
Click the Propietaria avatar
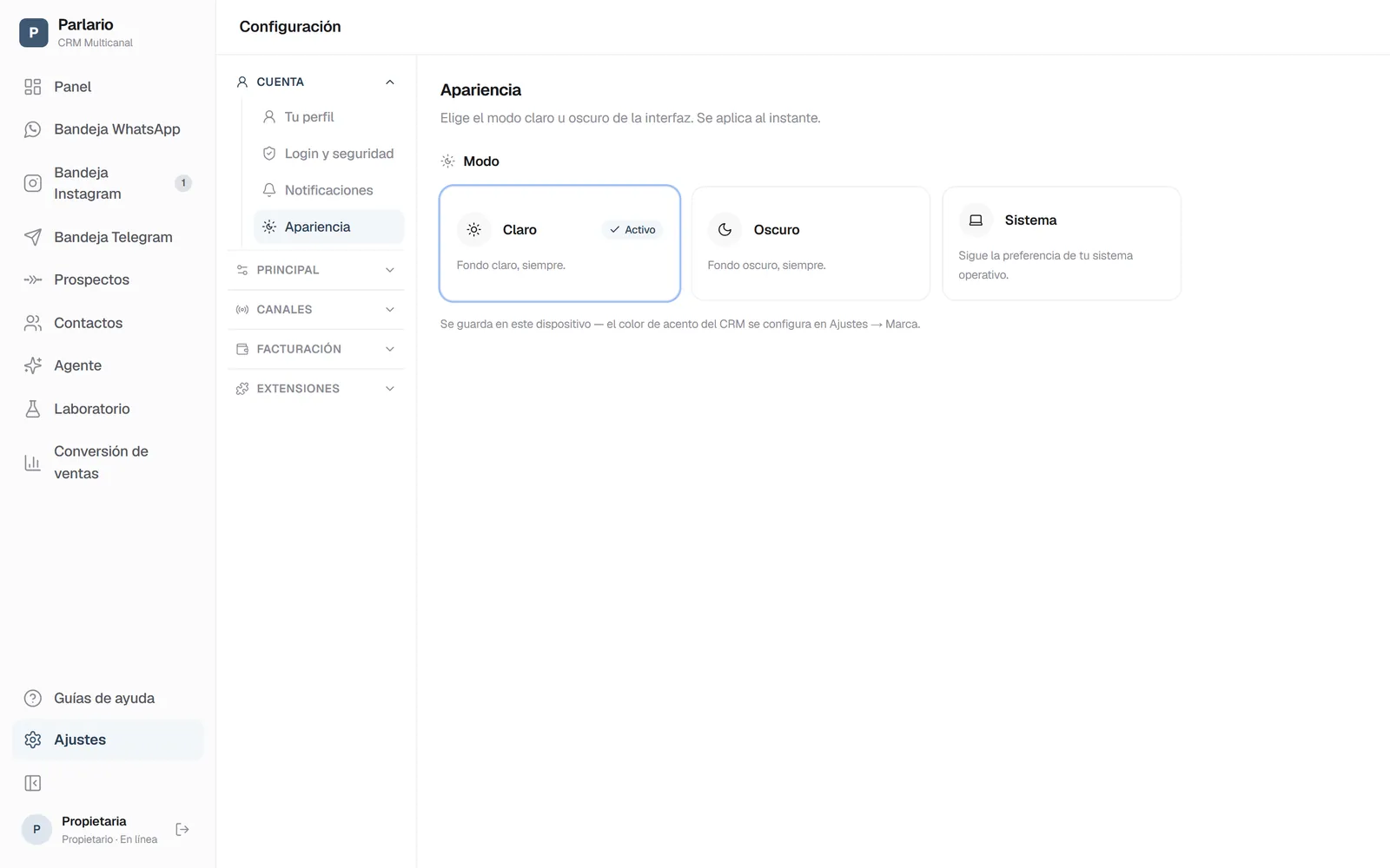pos(36,830)
